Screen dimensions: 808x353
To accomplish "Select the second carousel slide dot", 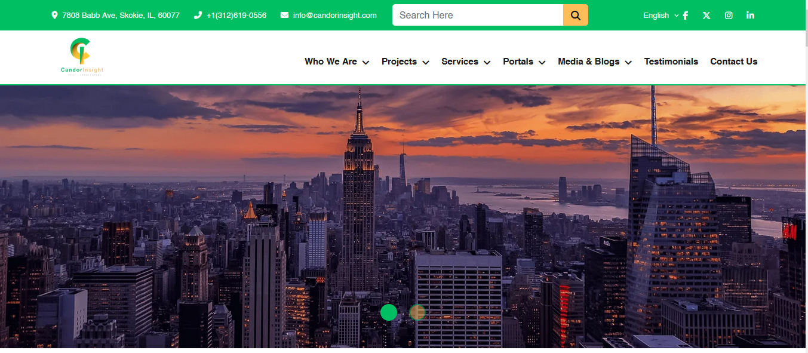I will pyautogui.click(x=417, y=312).
